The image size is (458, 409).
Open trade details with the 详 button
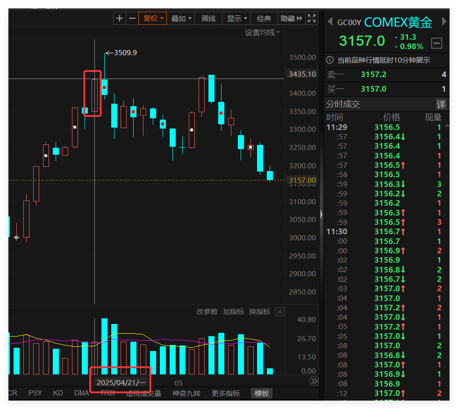coord(441,104)
